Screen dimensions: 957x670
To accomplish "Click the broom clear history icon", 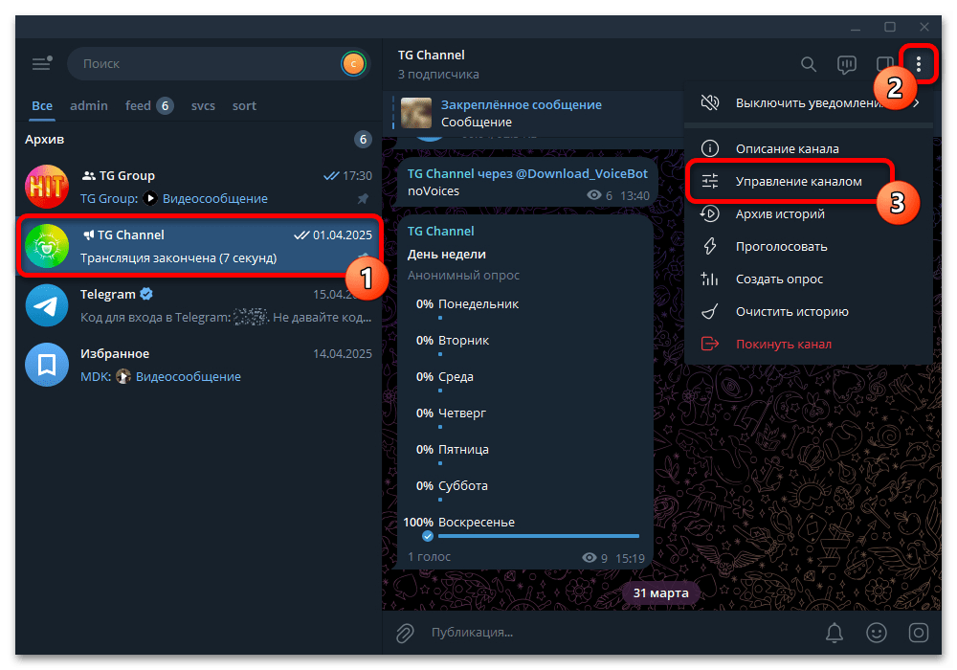I will click(709, 312).
